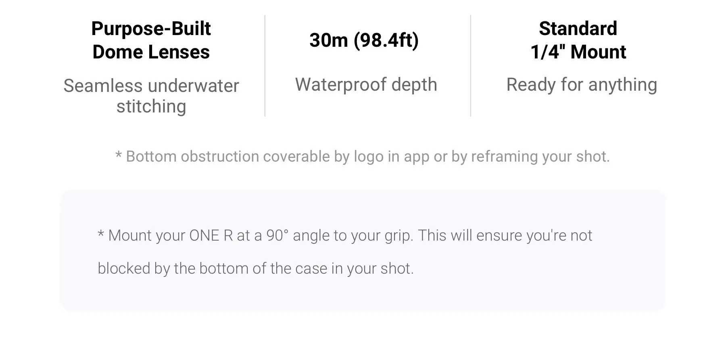Click the divider between 30m and Standard Mount
This screenshot has height=351, width=726.
click(x=470, y=66)
